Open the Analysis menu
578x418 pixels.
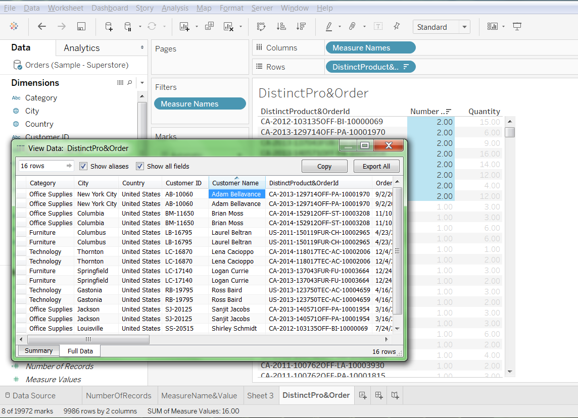tap(175, 8)
